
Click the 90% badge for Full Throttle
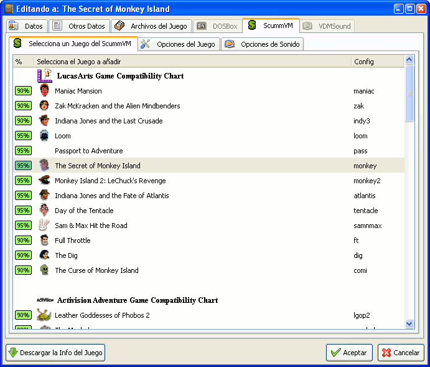(x=23, y=240)
